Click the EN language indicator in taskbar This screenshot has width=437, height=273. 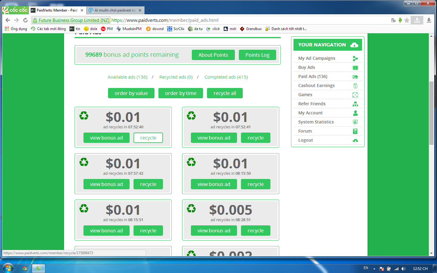pos(366,268)
